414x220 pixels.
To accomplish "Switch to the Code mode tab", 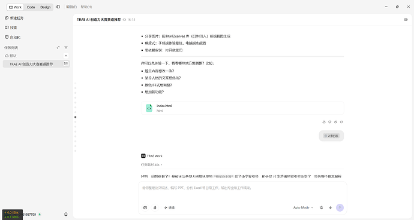I will tap(31, 7).
